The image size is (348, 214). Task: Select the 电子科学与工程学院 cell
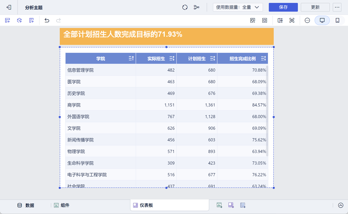click(x=101, y=175)
